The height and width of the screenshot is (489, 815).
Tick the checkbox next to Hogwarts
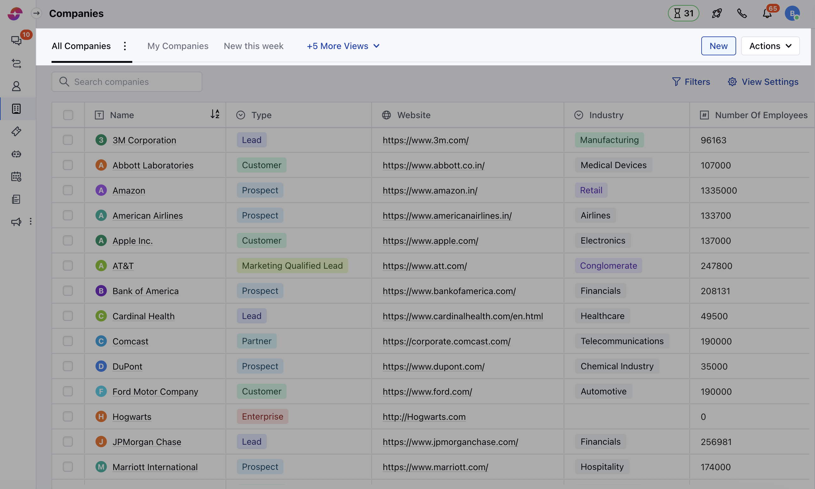[x=68, y=416]
